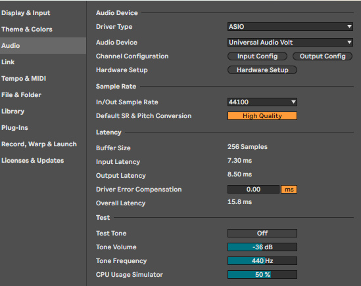Click the CPU Usage Simulator label
Screen dimensions: 361x286
[130, 274]
